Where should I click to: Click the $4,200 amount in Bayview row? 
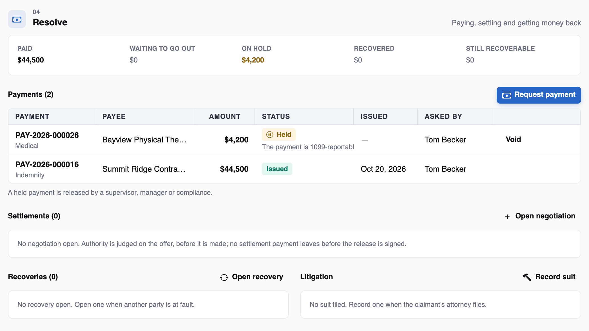click(x=236, y=140)
